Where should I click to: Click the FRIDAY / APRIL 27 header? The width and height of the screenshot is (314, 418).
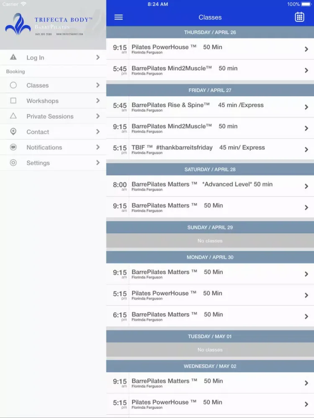point(210,90)
